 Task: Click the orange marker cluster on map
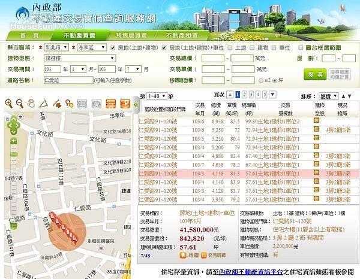64,227
